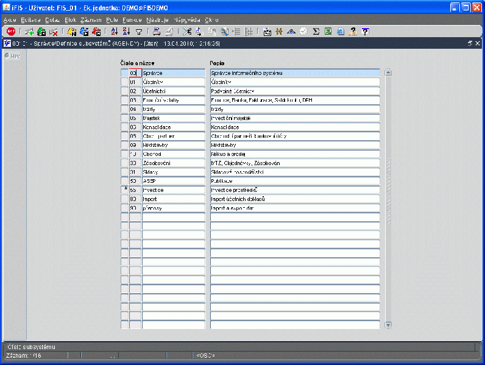Click the brown links icon in toolbar
This screenshot has height=365, width=485.
(279, 31)
